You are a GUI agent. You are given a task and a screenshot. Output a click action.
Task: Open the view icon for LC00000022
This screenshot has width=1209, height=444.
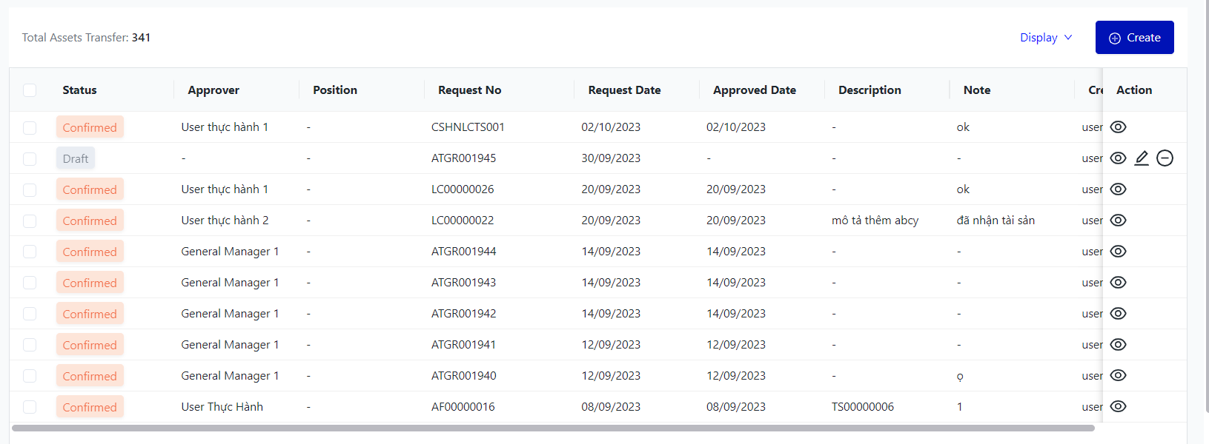[1118, 221]
